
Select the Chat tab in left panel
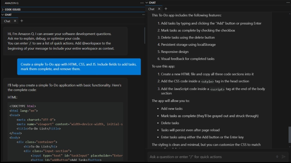(x=7, y=21)
